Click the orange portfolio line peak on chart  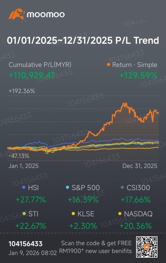pos(125,104)
